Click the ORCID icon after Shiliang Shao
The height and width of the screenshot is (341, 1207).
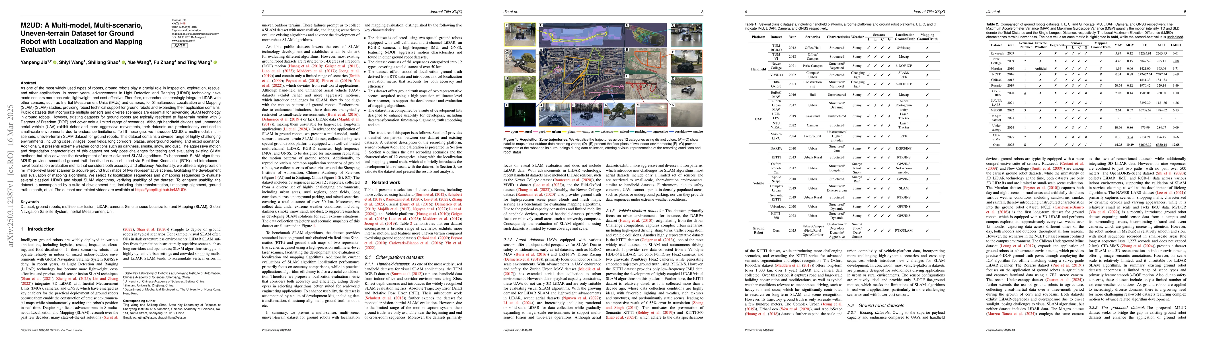(124, 62)
